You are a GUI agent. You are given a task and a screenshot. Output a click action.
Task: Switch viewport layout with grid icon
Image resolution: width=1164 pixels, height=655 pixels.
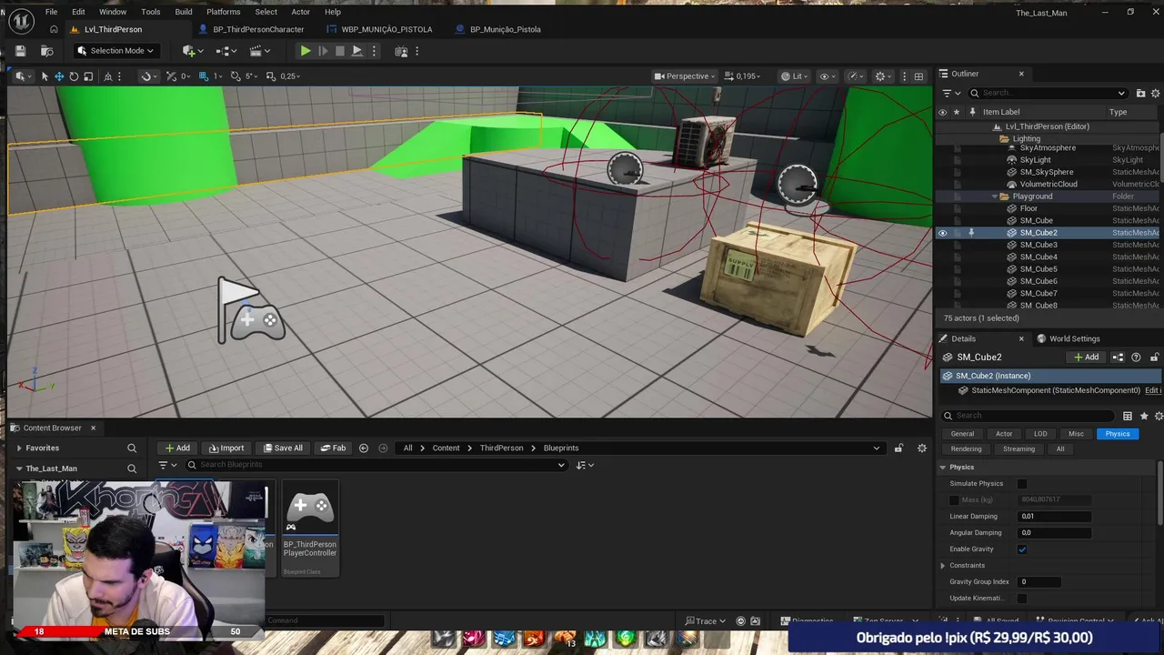[918, 76]
